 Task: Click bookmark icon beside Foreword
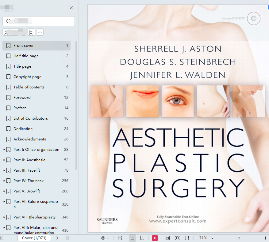coord(8,98)
